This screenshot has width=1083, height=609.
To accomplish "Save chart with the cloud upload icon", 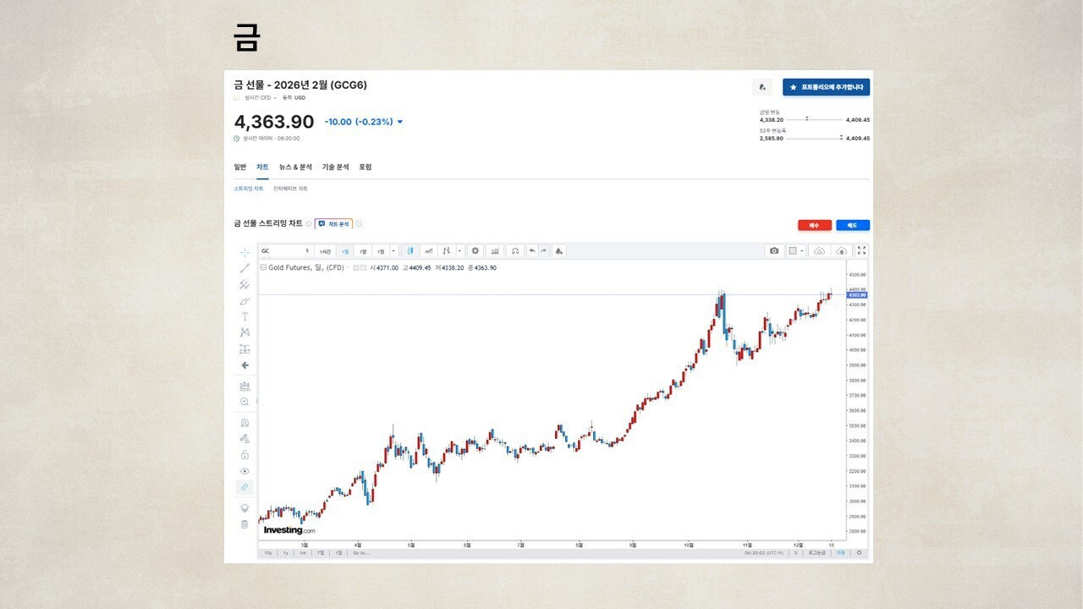I will 842,251.
